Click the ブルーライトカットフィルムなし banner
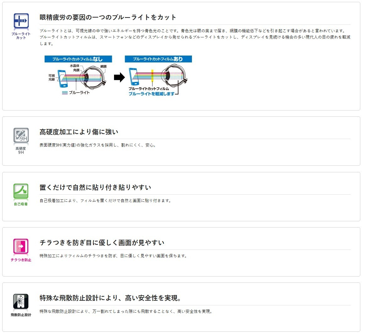Image resolution: width=365 pixels, height=333 pixels. [79, 59]
